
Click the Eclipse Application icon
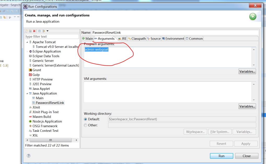pos(30,51)
